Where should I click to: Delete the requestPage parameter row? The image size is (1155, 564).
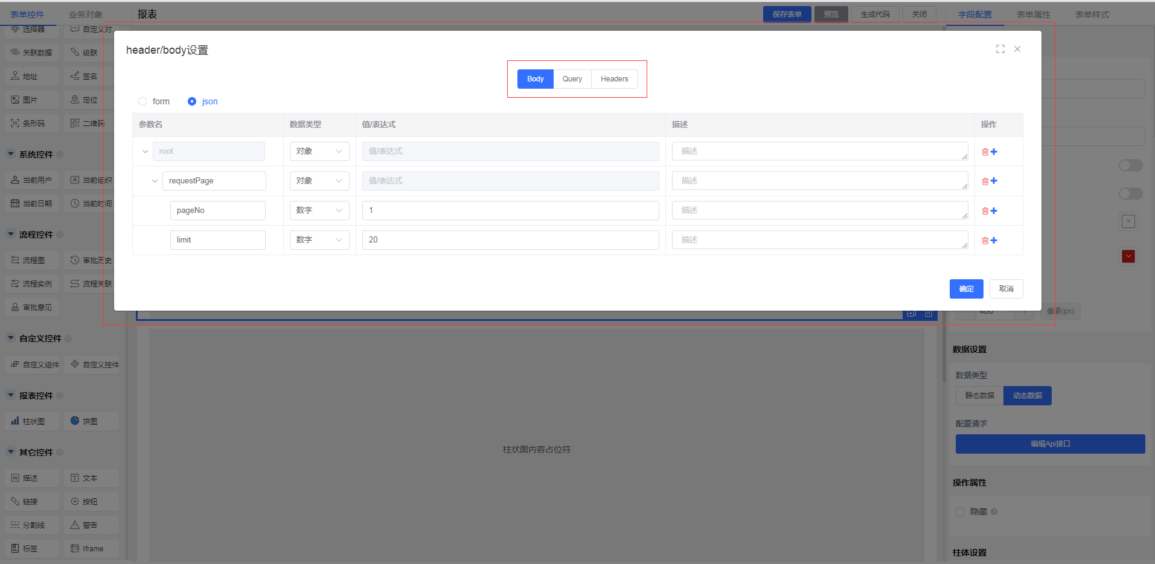coord(985,182)
